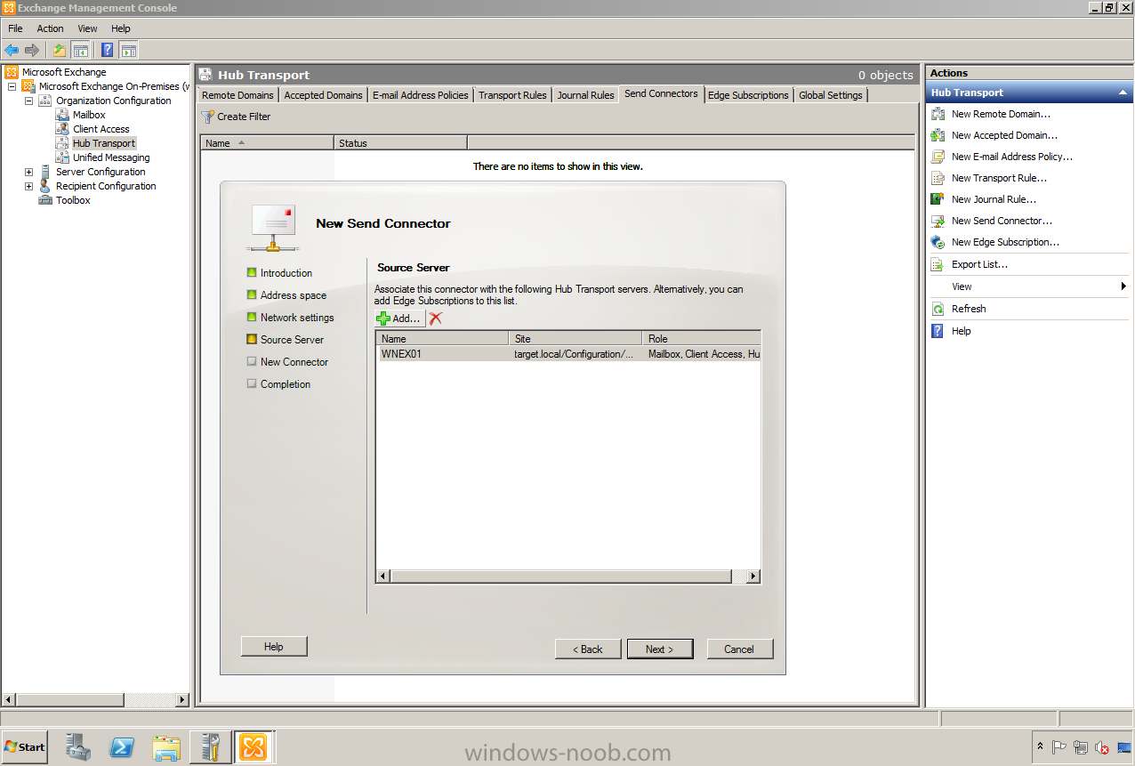1135x766 pixels.
Task: Expand the Server Configuration node
Action: [28, 172]
